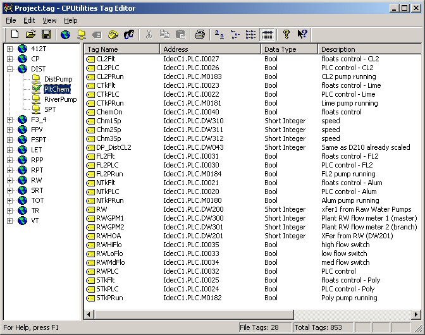Image resolution: width=425 pixels, height=335 pixels.
Task: Open a file using the folder icon
Action: click(30, 34)
